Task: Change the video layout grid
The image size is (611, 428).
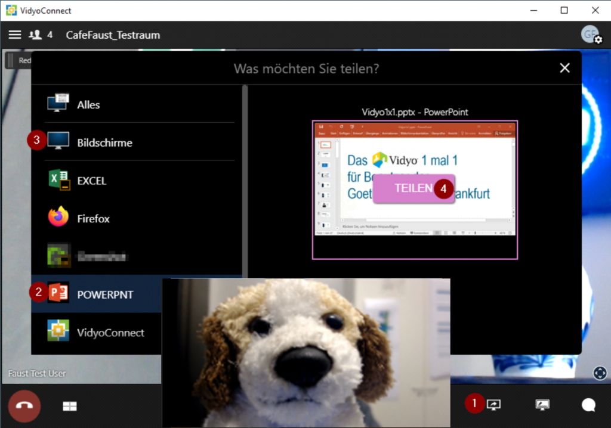Action: (x=70, y=406)
